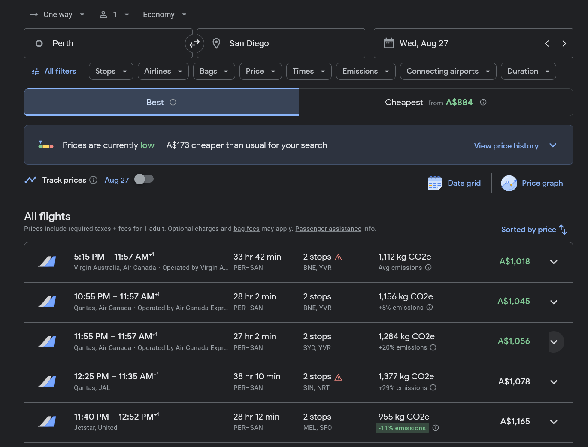Image resolution: width=588 pixels, height=447 pixels.
Task: Click the info icon next to Best
Action: pos(173,102)
